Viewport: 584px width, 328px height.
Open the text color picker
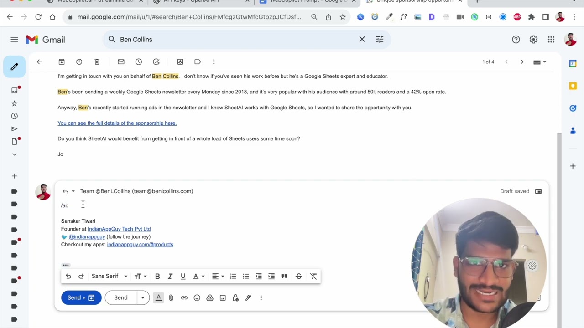(198, 276)
